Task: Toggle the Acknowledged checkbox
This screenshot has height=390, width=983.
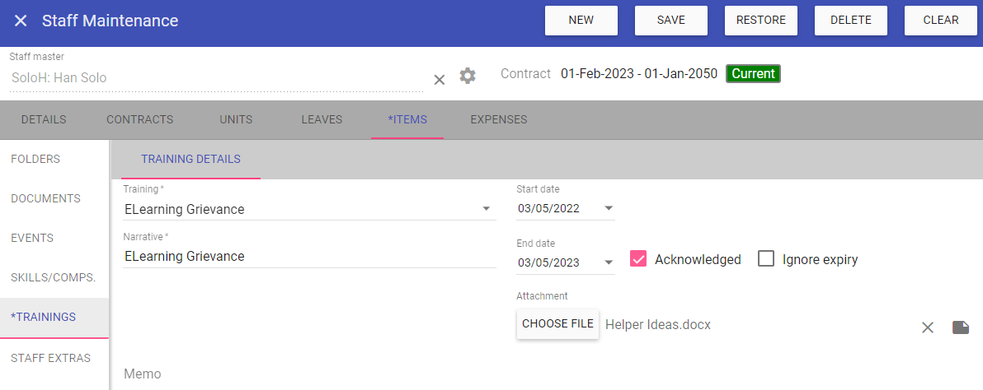Action: 638,258
